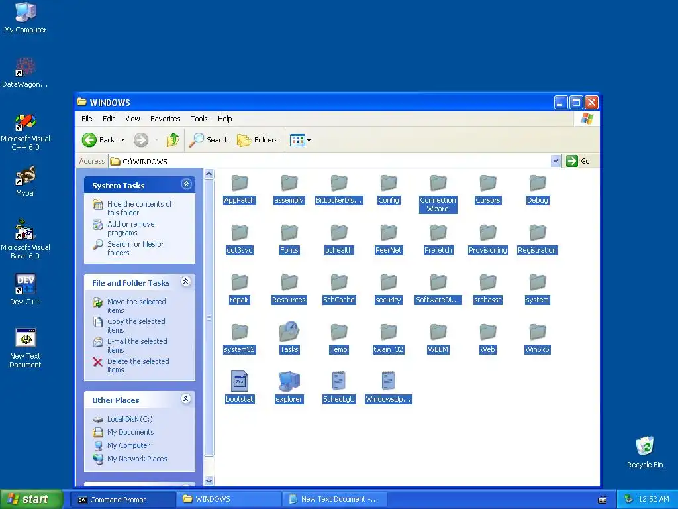Select the Resources folder icon
This screenshot has width=678, height=509.
tap(289, 282)
